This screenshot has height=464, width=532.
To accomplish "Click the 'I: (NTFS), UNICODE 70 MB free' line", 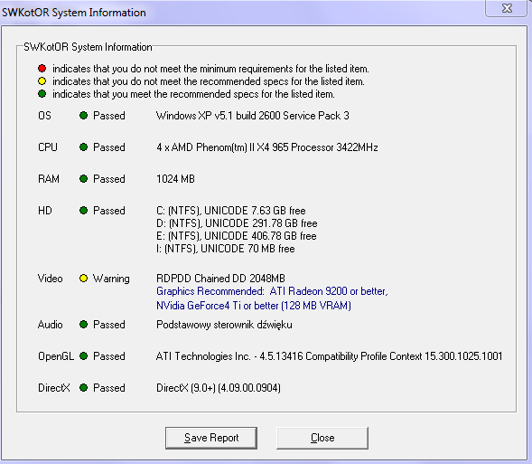I will click(x=225, y=249).
